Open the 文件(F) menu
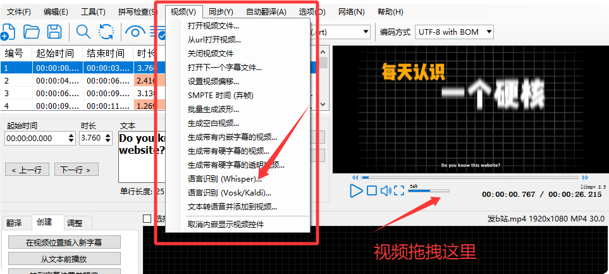The width and height of the screenshot is (609, 274). tap(18, 12)
